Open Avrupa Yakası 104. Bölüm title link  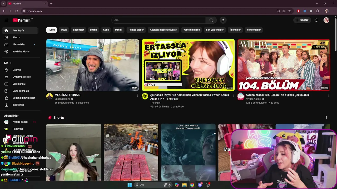coord(277,95)
